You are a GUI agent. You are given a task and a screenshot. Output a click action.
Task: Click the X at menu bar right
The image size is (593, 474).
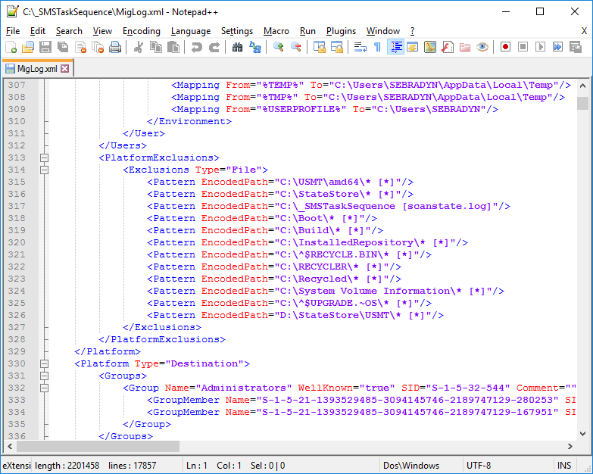coord(585,31)
